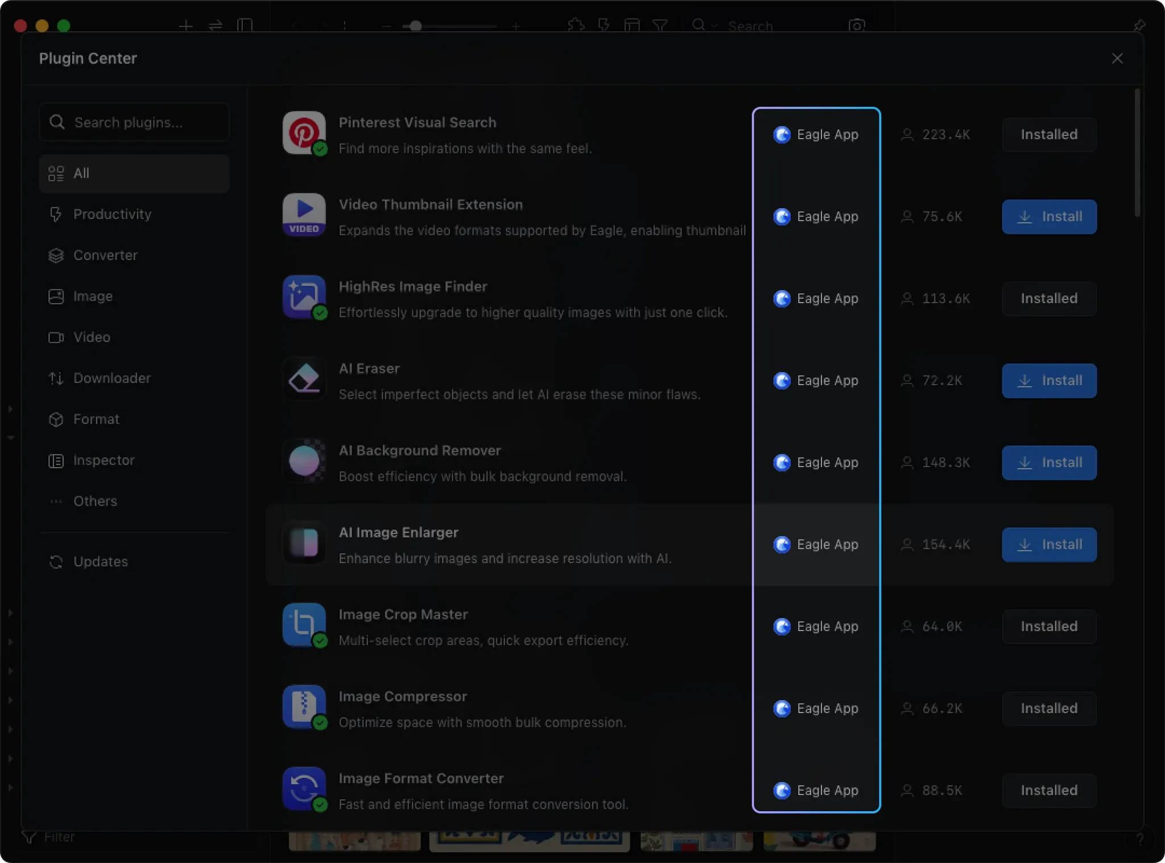Open the Inspector category
Image resolution: width=1165 pixels, height=863 pixels.
pyautogui.click(x=134, y=460)
